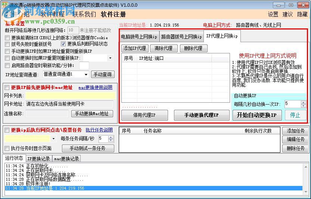Viewport: 311px width, 199px height.
Task: Enable 启用路由器定时刷新功能 checkbox
Action: [7, 65]
